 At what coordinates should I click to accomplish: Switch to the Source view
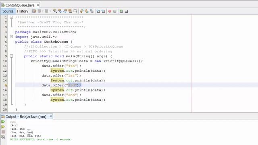click(x=8, y=11)
